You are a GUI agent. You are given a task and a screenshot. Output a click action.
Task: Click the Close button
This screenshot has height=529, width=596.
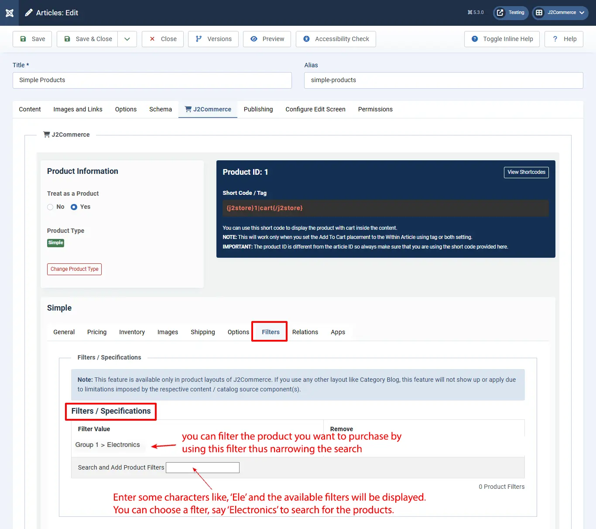point(163,39)
